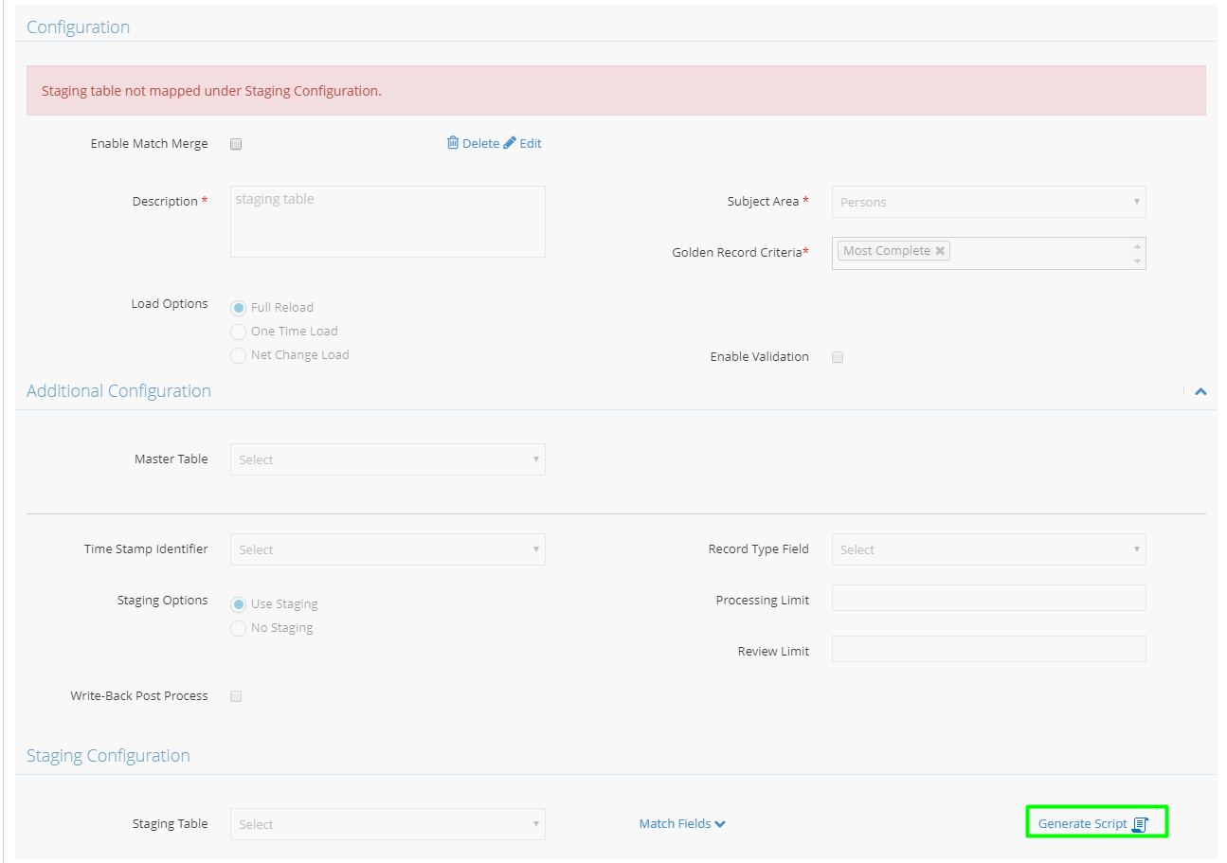The height and width of the screenshot is (863, 1227).
Task: Toggle the Write-Back Post Process checkbox
Action: point(236,696)
